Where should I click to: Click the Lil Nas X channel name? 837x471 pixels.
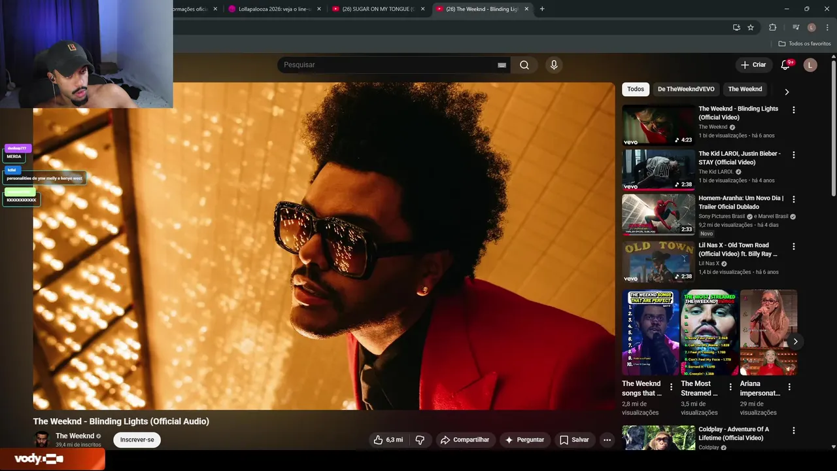click(x=709, y=264)
